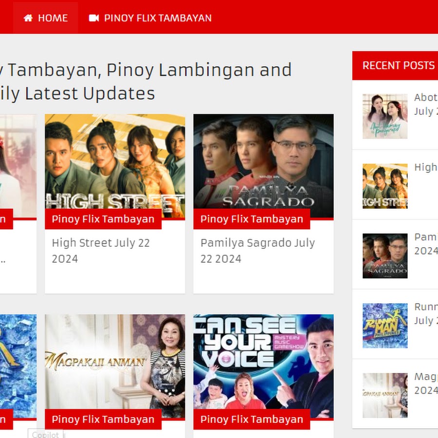This screenshot has height=438, width=438.
Task: Open Magpakailanman thumbnail in Recent Posts
Action: [385, 396]
